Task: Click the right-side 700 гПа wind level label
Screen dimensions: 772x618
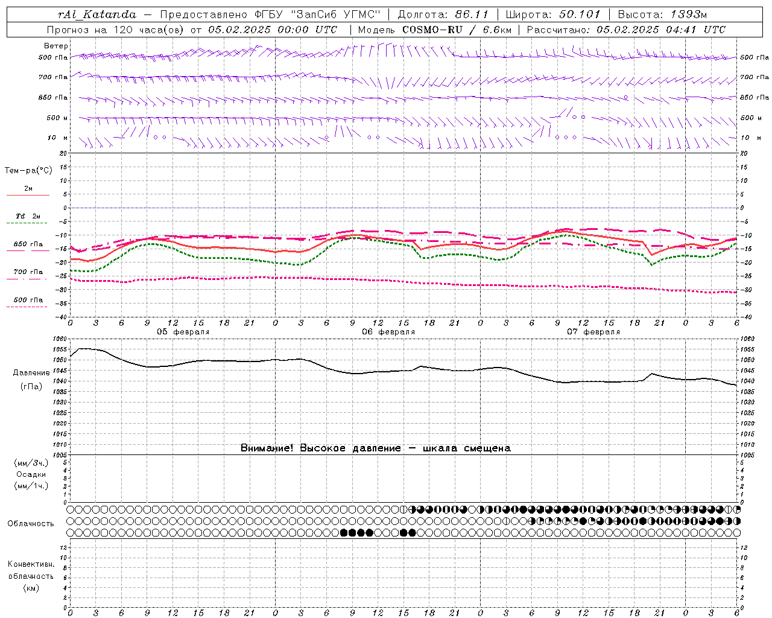Action: tap(755, 77)
